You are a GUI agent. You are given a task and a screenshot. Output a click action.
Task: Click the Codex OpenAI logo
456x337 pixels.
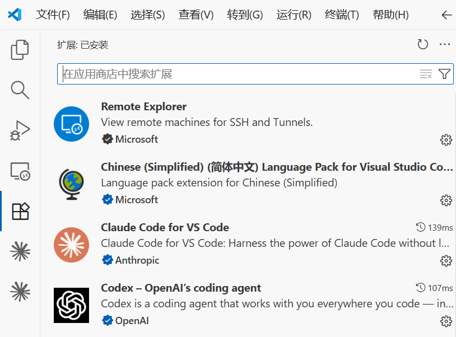coord(71,305)
